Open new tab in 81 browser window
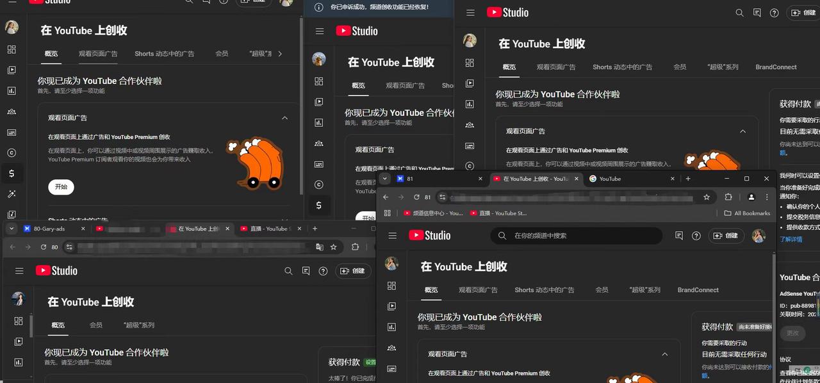 (x=688, y=179)
